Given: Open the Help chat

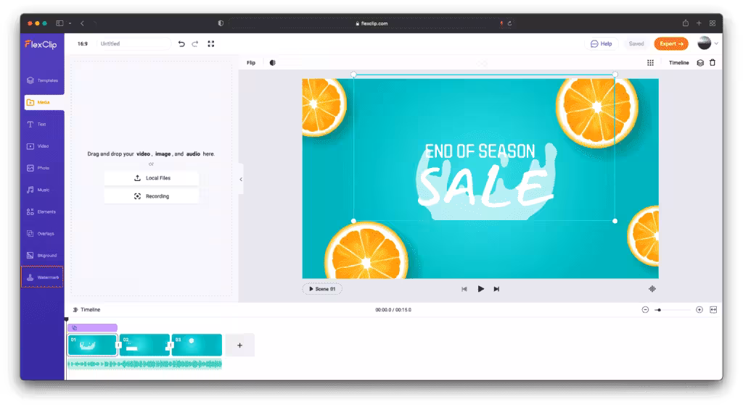Looking at the screenshot, I should (x=602, y=43).
